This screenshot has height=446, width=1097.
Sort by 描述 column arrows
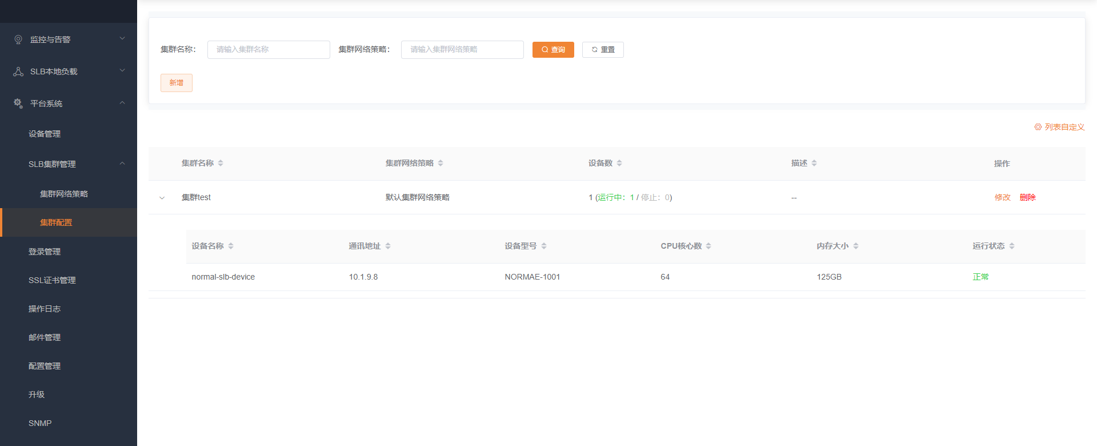[x=814, y=163]
